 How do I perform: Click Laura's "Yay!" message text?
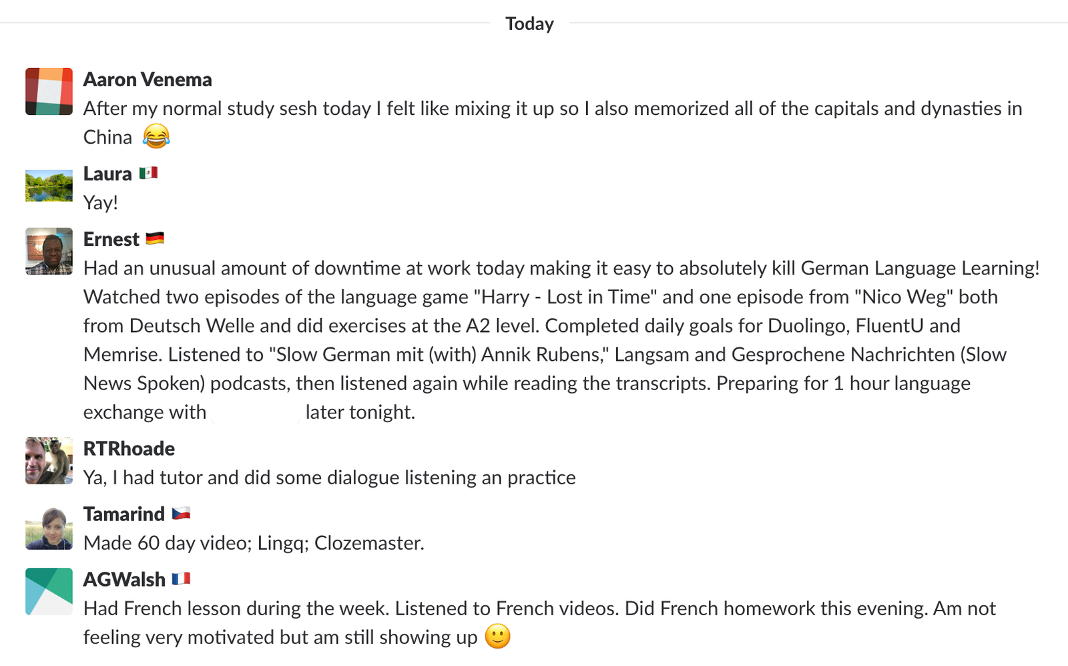(101, 202)
